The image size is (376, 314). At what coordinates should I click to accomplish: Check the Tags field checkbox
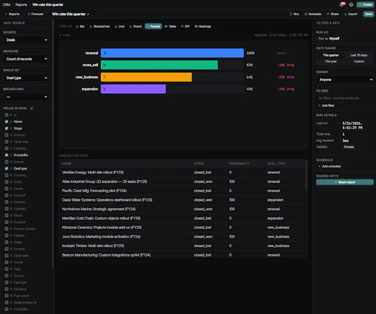click(x=7, y=269)
